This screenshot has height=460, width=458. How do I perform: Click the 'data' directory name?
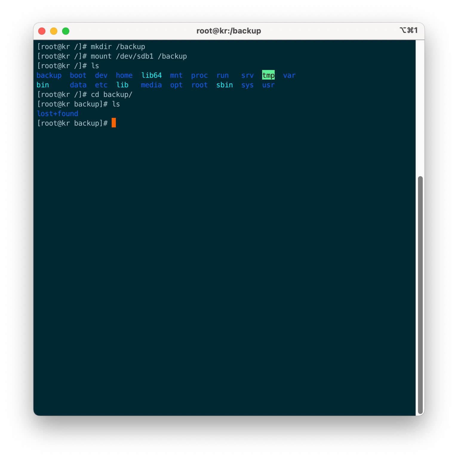pyautogui.click(x=78, y=85)
